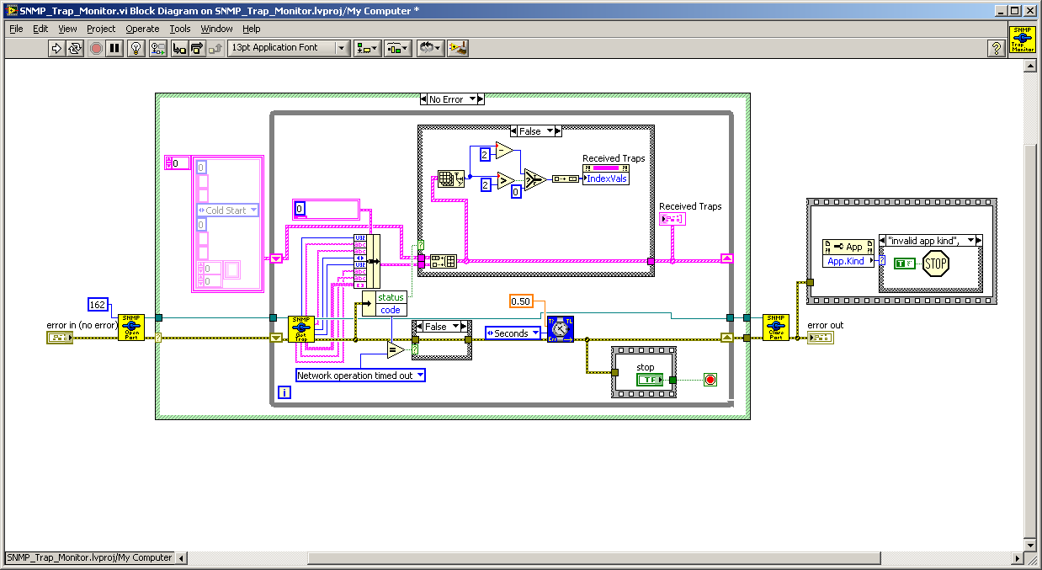
Task: Open the Align Objects dropdown
Action: pos(367,48)
